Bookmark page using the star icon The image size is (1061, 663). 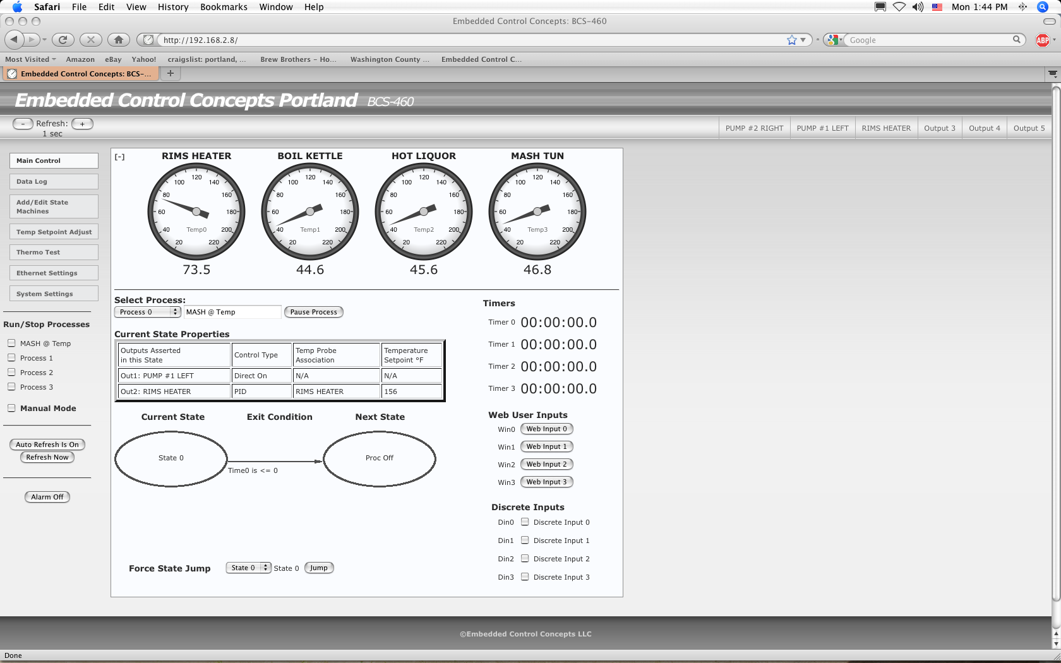(792, 40)
